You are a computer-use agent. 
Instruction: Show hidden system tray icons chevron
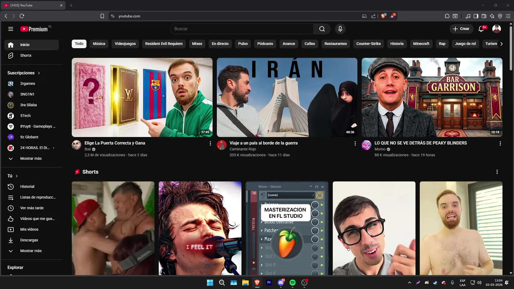click(409, 283)
